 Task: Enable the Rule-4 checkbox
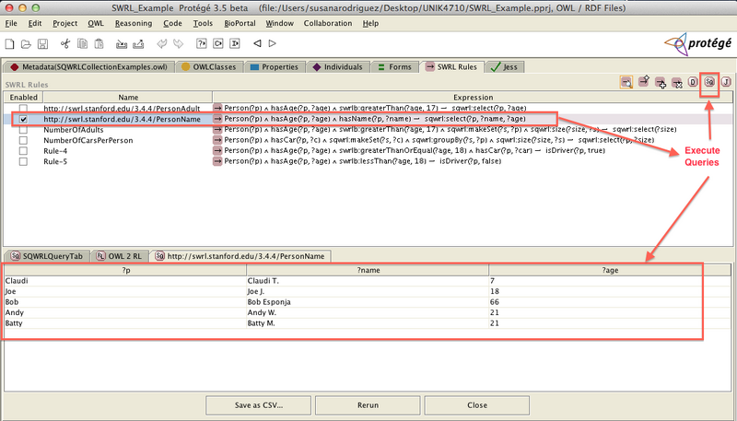[x=23, y=151]
